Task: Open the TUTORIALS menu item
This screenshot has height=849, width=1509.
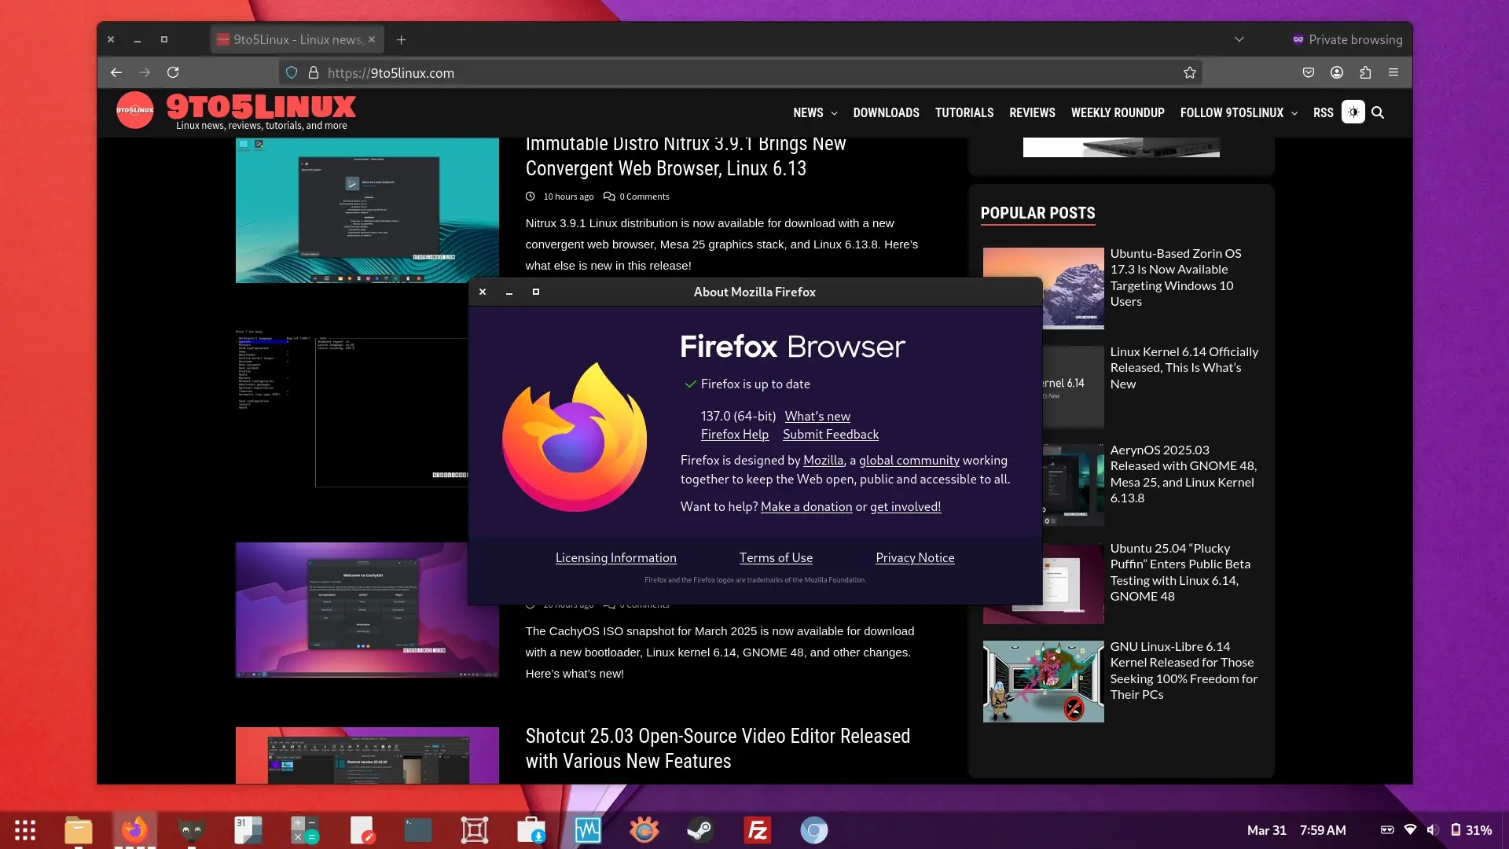Action: (x=964, y=112)
